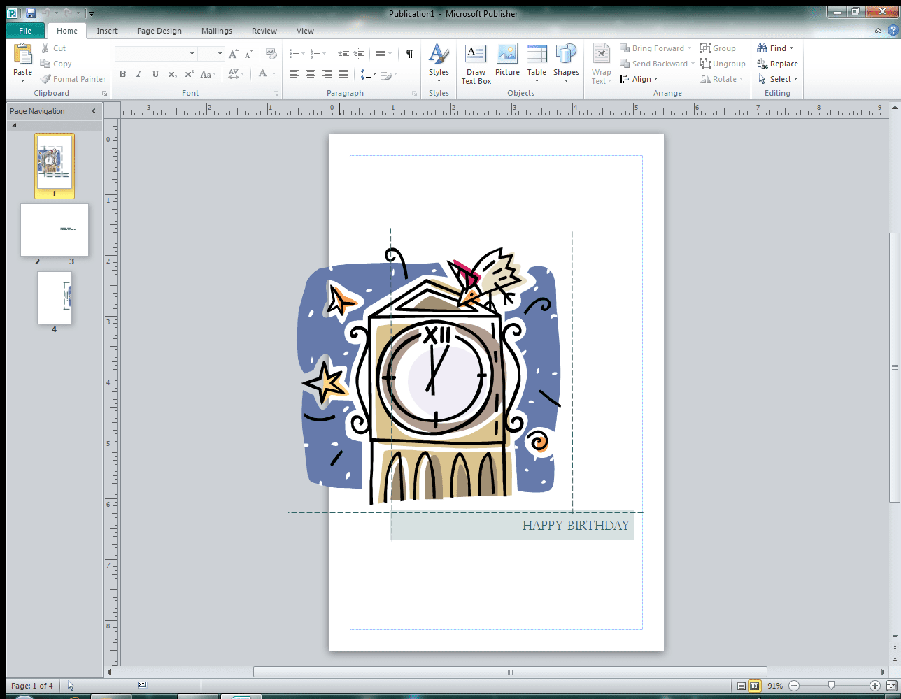
Task: Switch to two-page spread view
Action: tap(754, 686)
